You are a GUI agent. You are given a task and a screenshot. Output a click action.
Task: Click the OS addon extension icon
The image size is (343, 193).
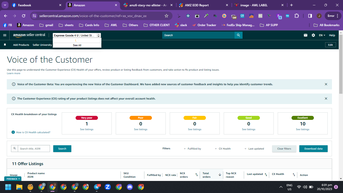click(242, 16)
